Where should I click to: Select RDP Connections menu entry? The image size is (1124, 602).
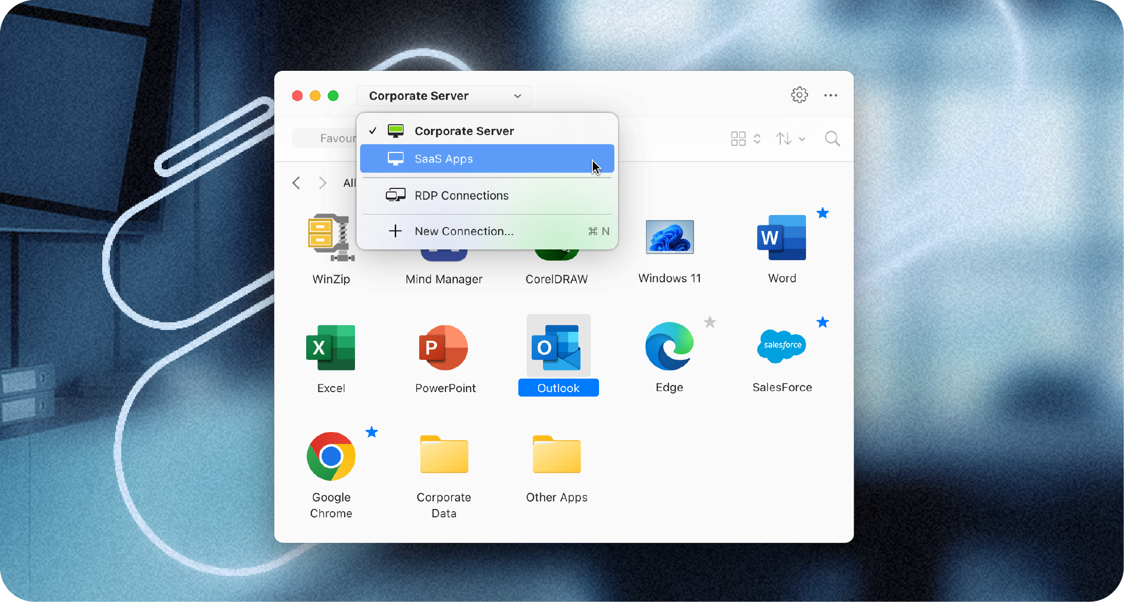tap(487, 196)
